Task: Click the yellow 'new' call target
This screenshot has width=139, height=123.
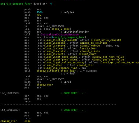Action: coord(39,15)
